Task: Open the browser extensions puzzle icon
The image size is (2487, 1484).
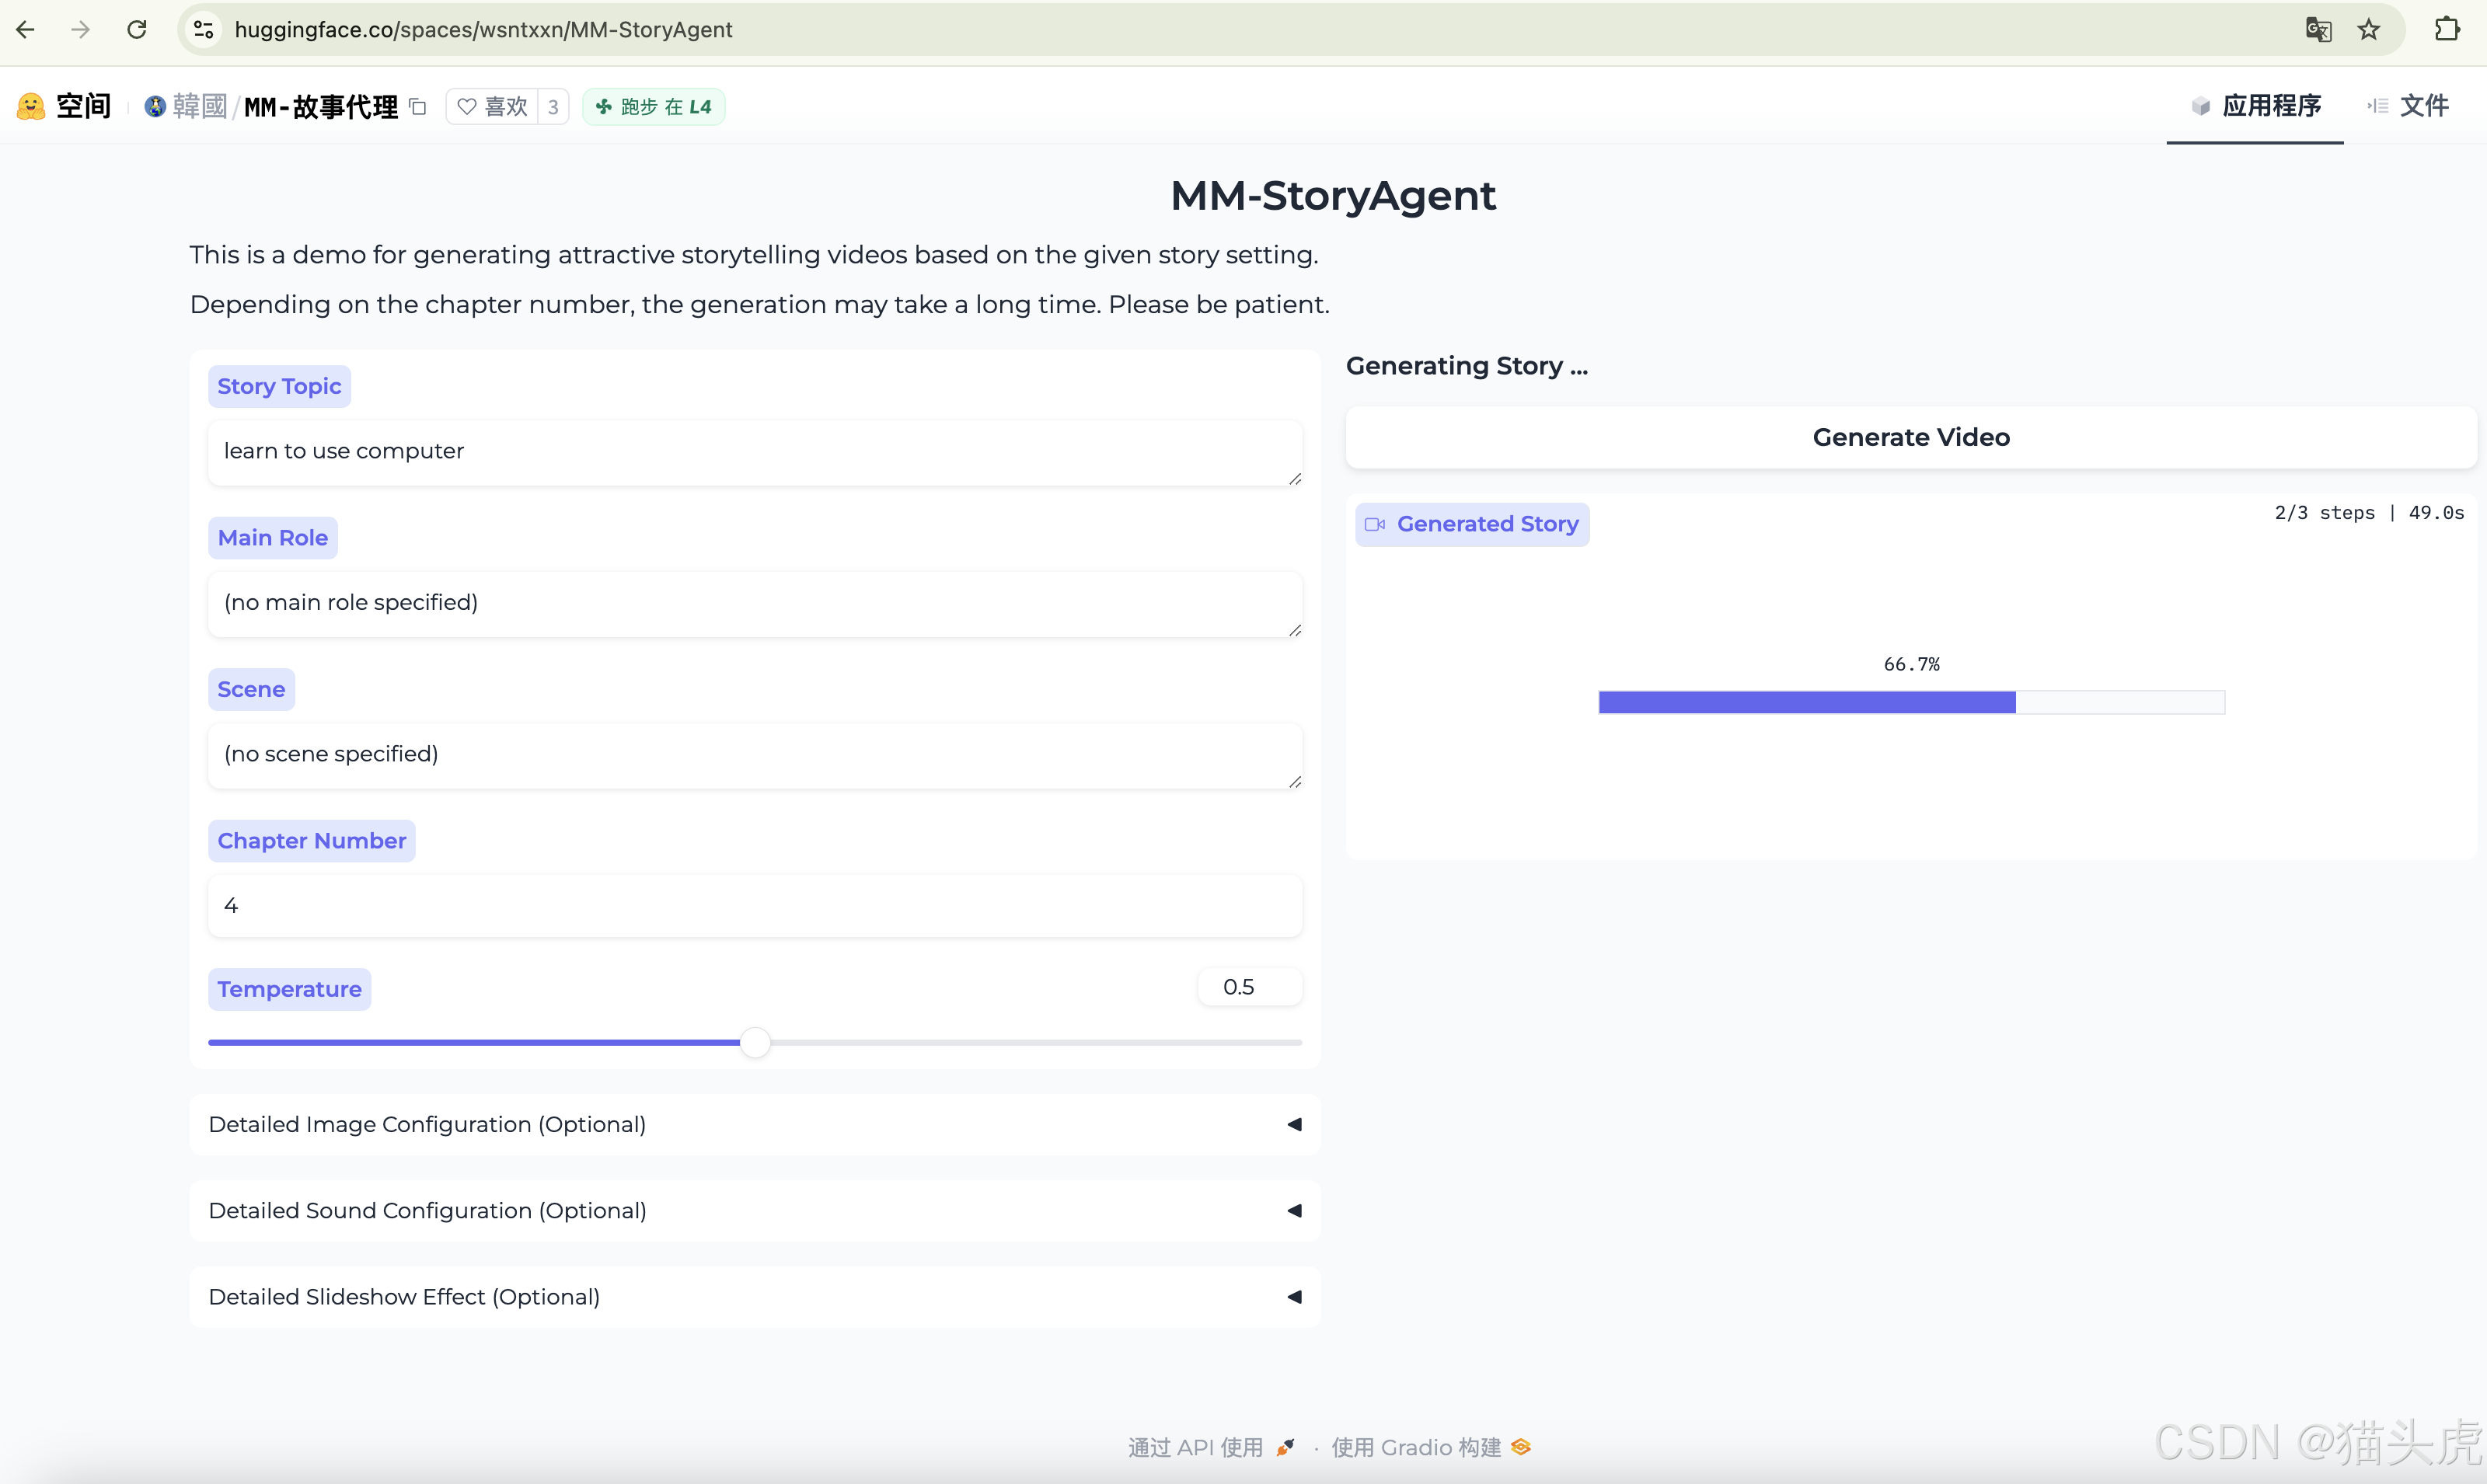Action: click(2446, 30)
